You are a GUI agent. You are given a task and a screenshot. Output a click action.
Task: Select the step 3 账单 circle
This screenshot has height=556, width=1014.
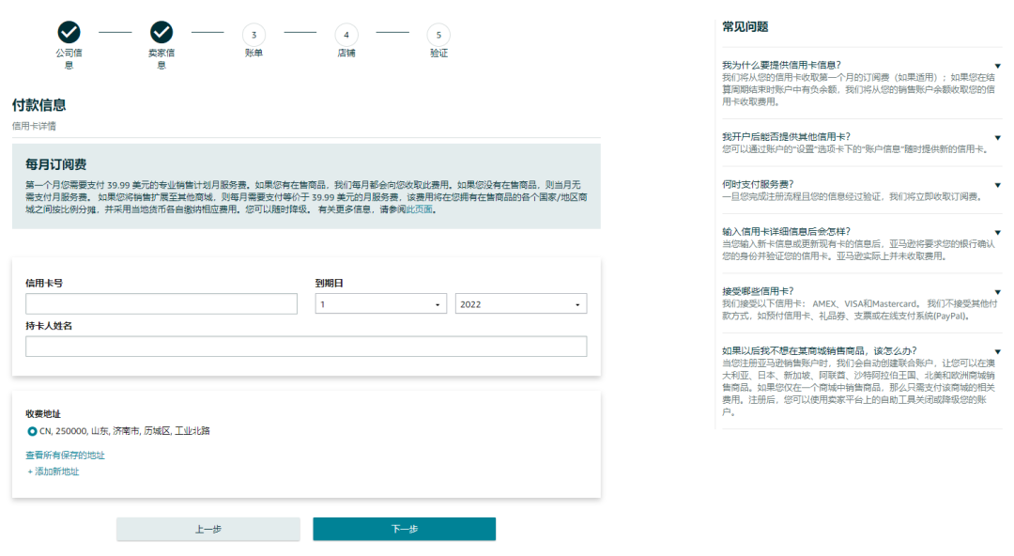(x=253, y=35)
